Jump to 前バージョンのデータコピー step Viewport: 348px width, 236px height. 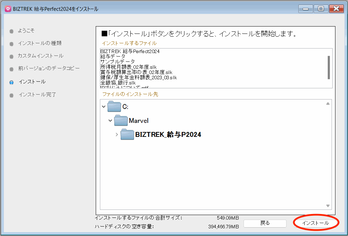[x=49, y=68]
